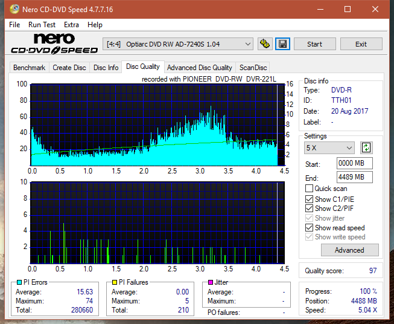The height and width of the screenshot is (324, 394).
Task: Click the PI Errors upper graph
Action: point(157,125)
